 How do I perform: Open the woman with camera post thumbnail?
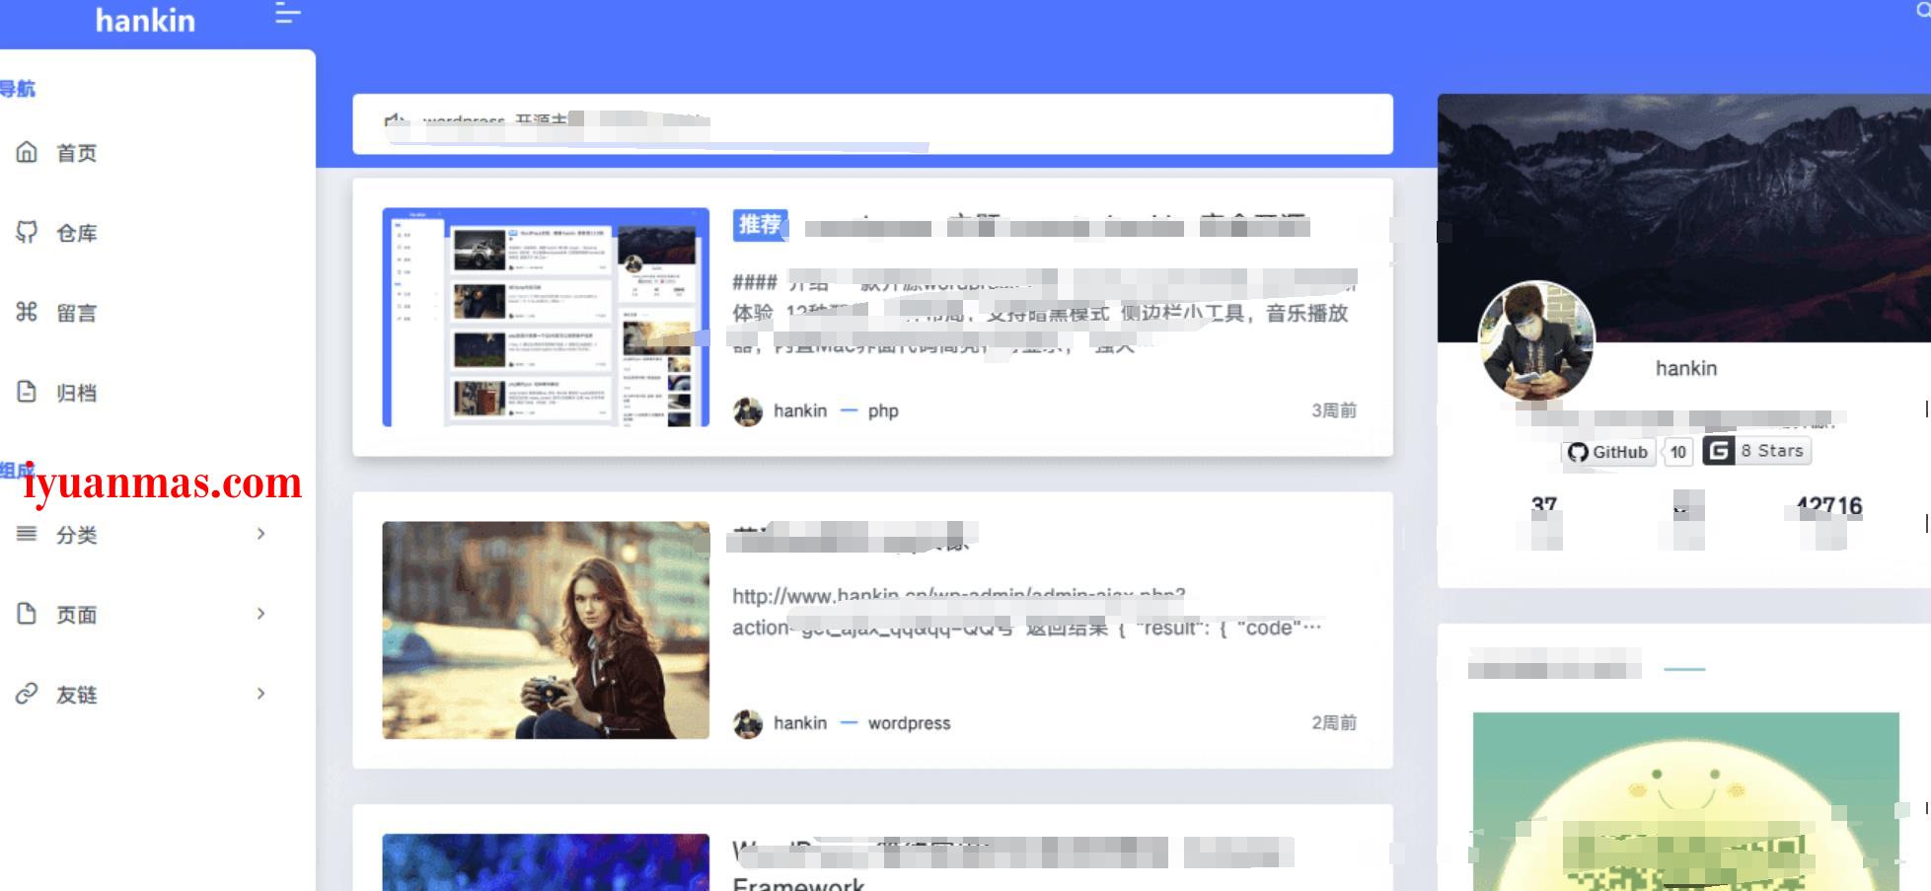click(546, 631)
